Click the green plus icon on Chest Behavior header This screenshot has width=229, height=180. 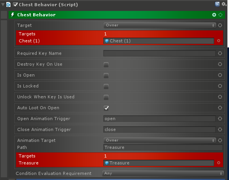coord(214,15)
